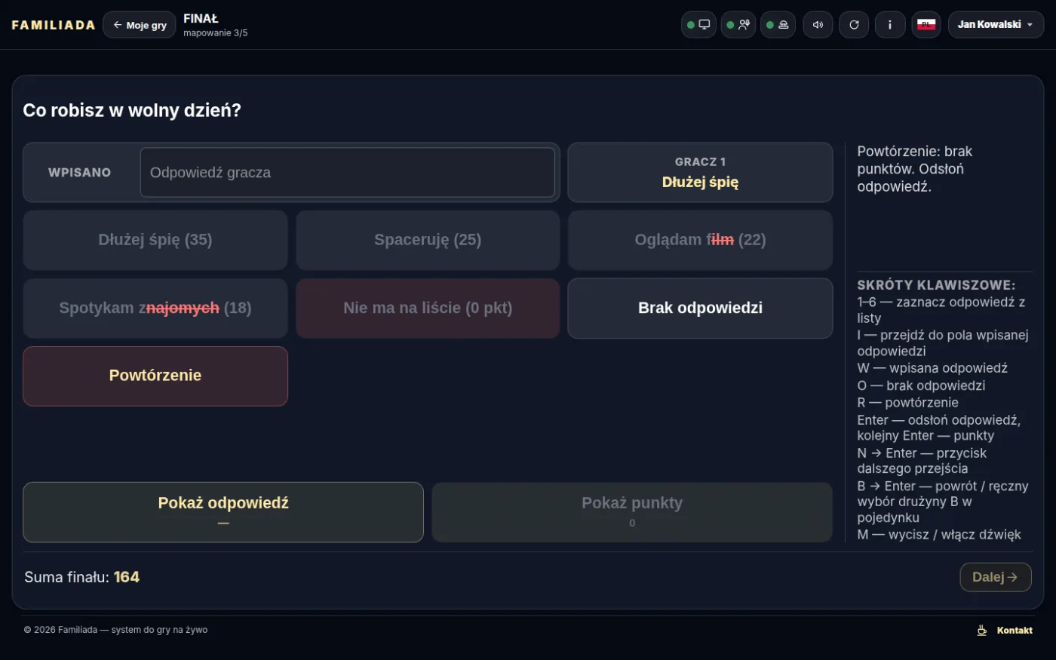Click the 'Suma finału: 164' text
The width and height of the screenshot is (1056, 660).
pos(81,577)
